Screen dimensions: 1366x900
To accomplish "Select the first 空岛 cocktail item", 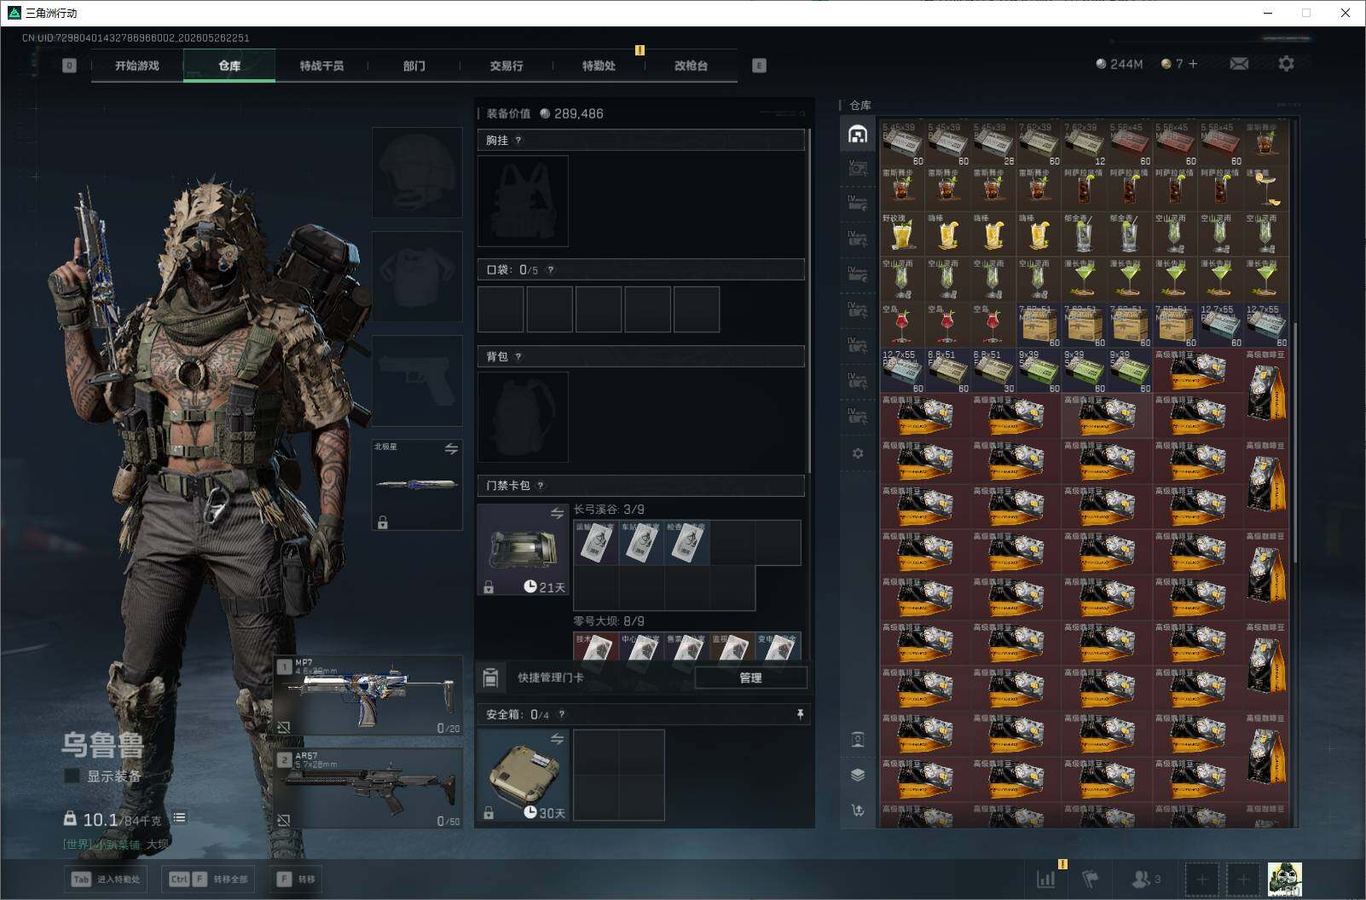I will pos(903,326).
